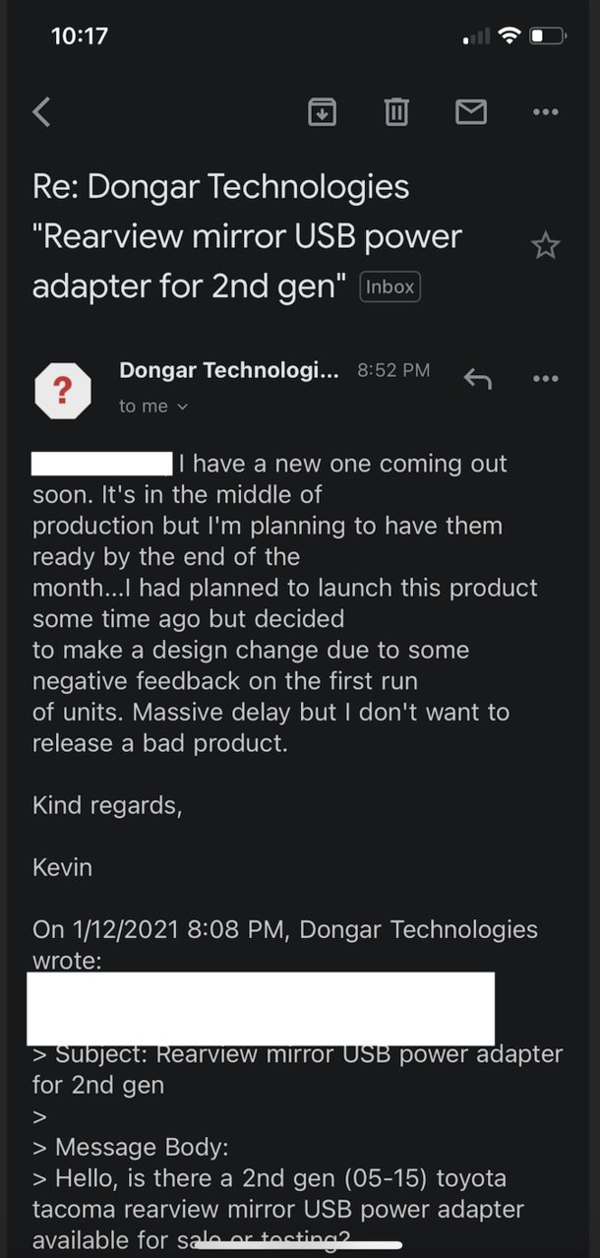This screenshot has height=1258, width=600.
Task: Tap the battery indicator in status bar
Action: pyautogui.click(x=549, y=36)
